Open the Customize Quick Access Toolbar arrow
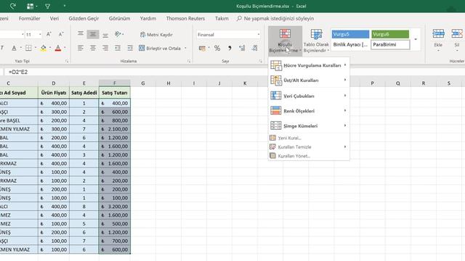This screenshot has height=261, width=465. click(x=65, y=6)
